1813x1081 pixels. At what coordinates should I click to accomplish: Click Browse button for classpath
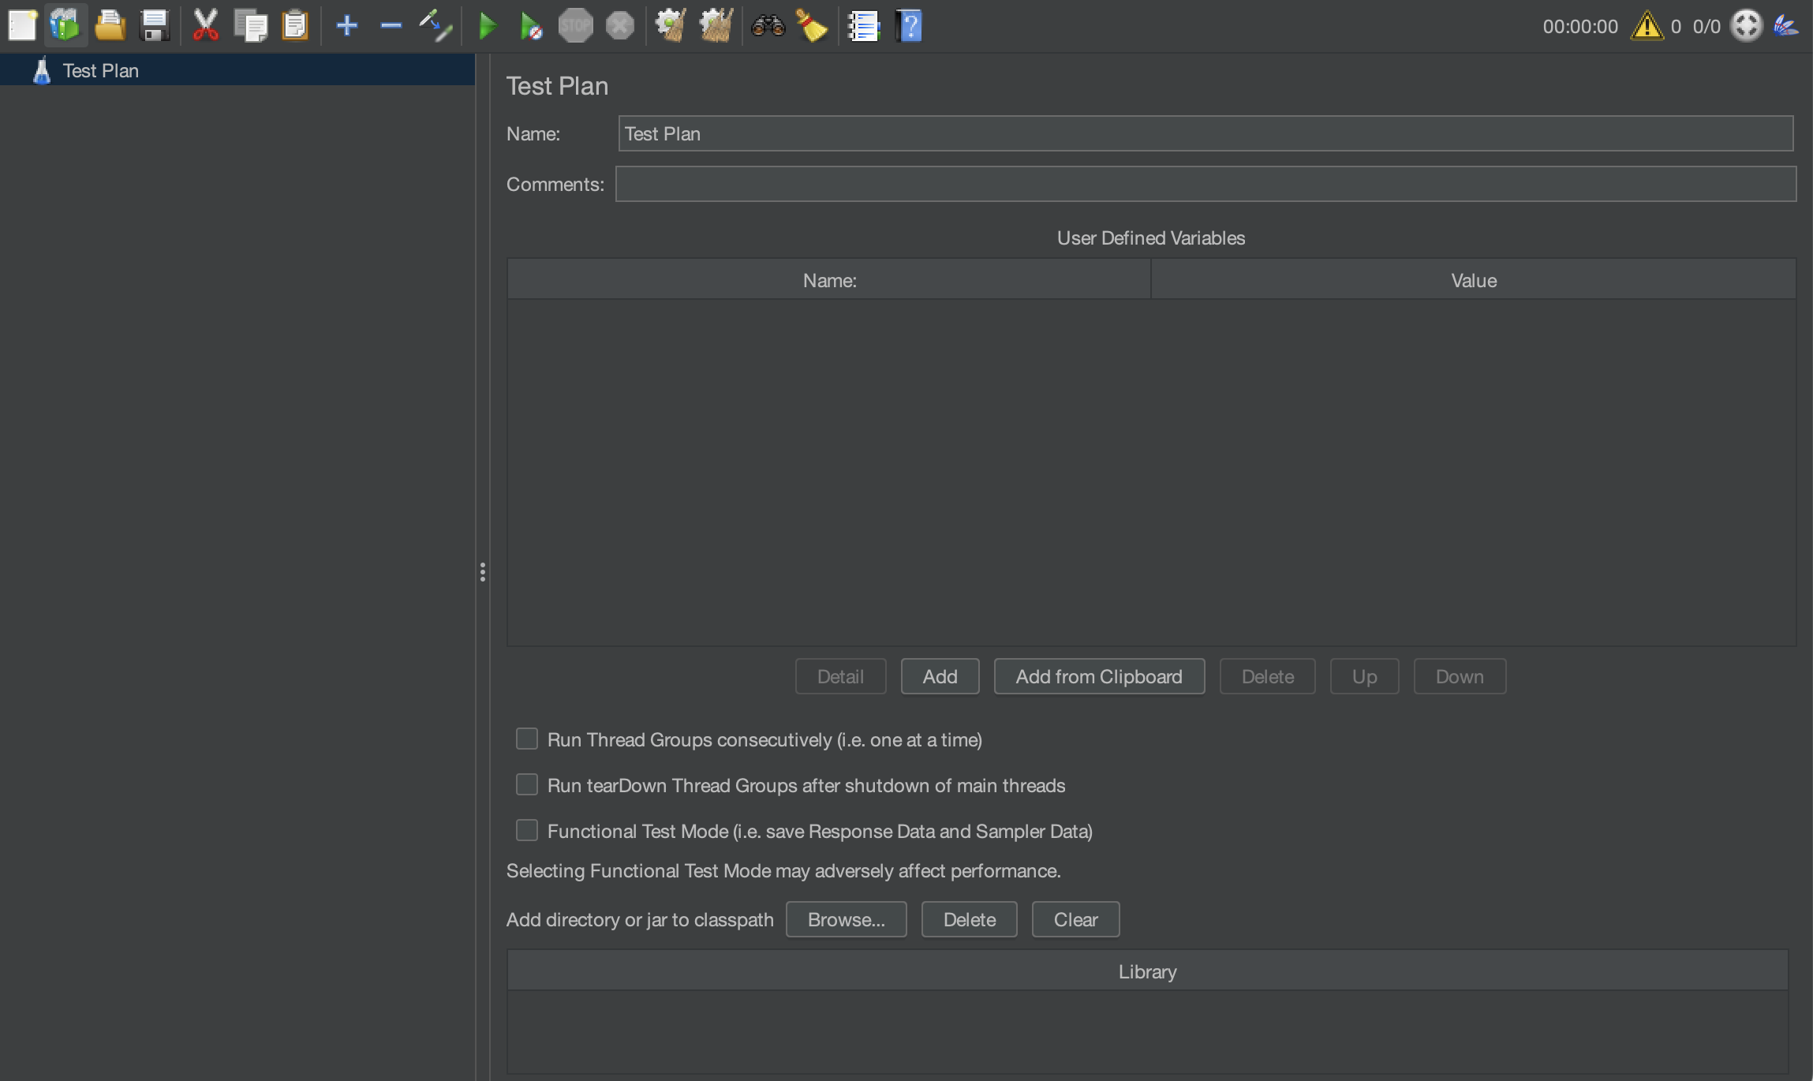click(x=846, y=919)
